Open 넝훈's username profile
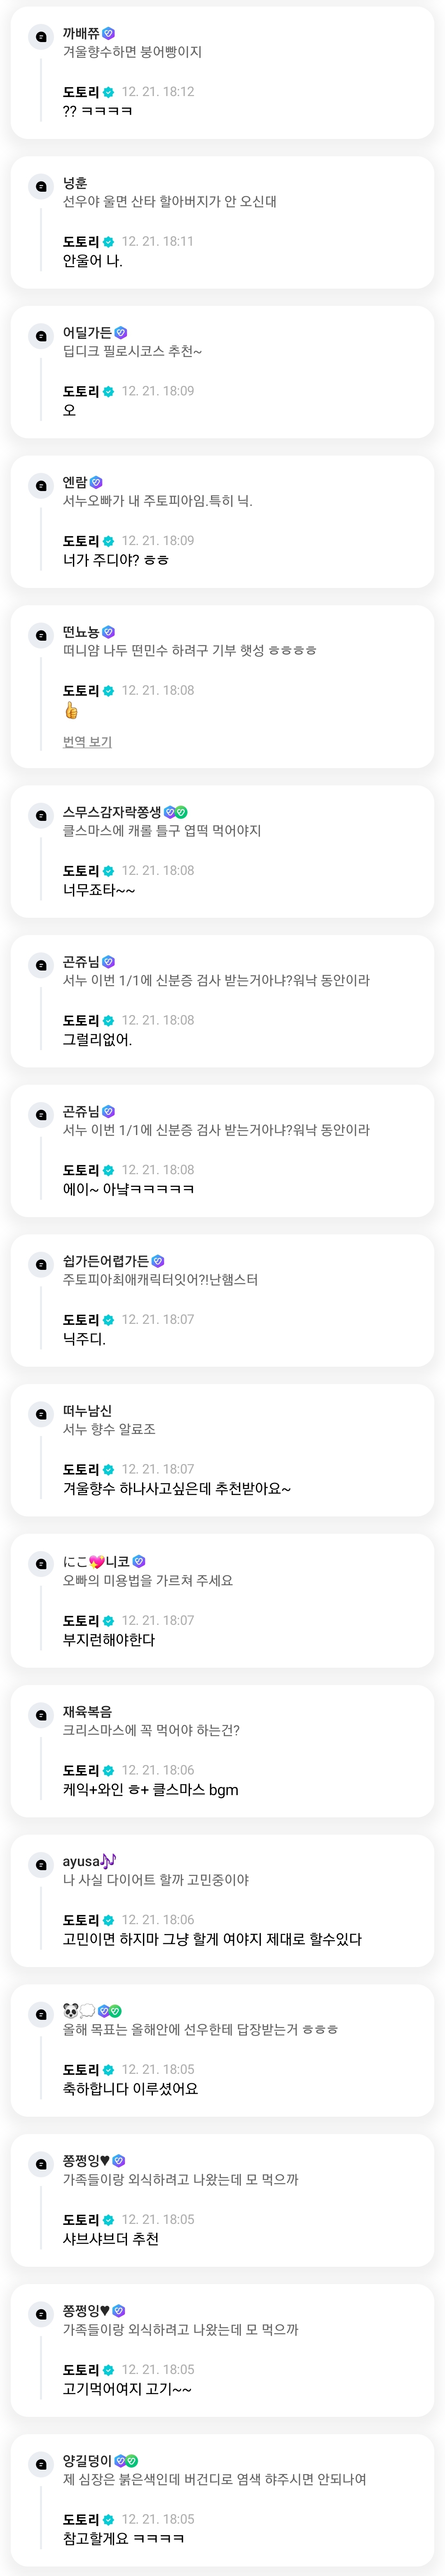Viewport: 445px width, 2576px height. (75, 183)
